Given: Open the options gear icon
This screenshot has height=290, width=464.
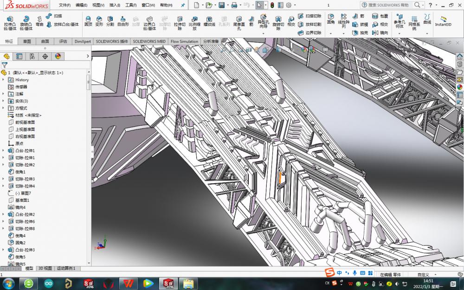Looking at the screenshot, I should click(x=289, y=5).
